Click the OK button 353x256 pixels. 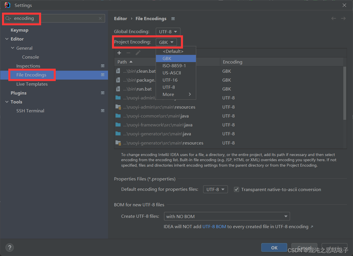pyautogui.click(x=274, y=248)
